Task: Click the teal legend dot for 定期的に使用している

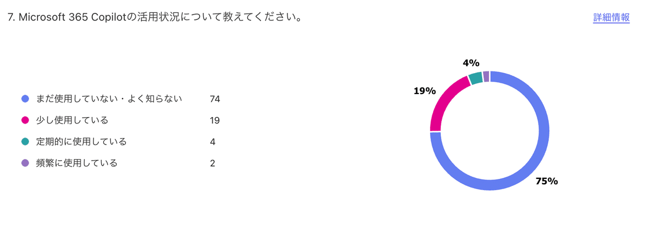Action: click(x=25, y=142)
